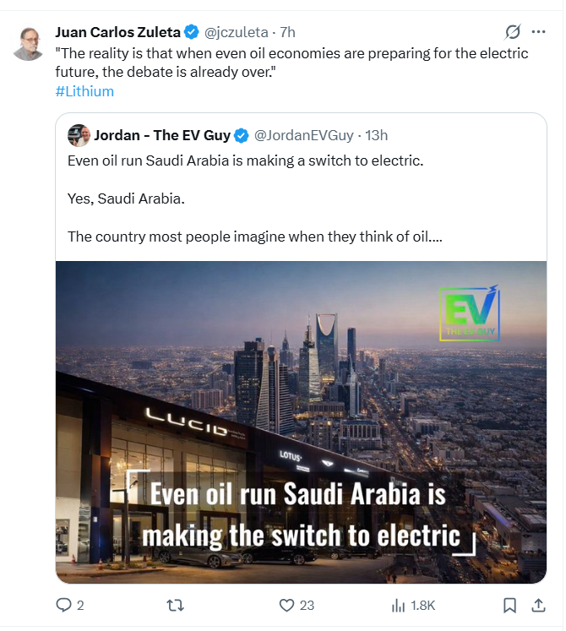This screenshot has height=631, width=566.
Task: Open the #Lithium hashtag link
Action: click(84, 91)
